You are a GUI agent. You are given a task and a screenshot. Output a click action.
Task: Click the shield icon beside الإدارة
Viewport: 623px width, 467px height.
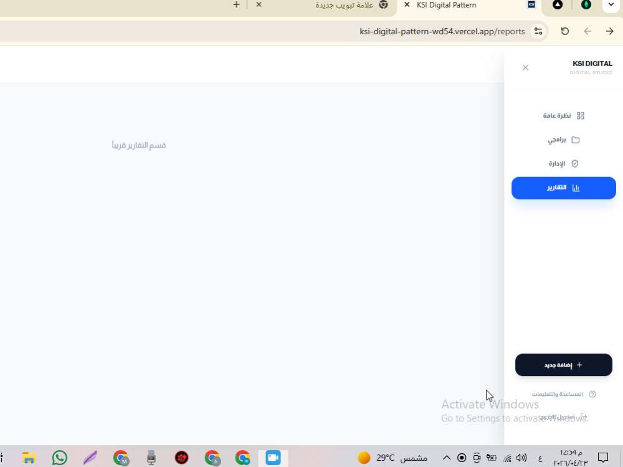[x=574, y=163]
